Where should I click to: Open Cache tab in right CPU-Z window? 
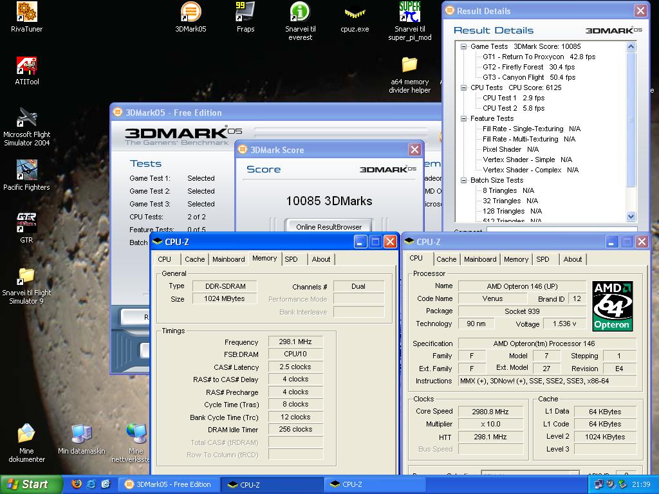(x=447, y=259)
